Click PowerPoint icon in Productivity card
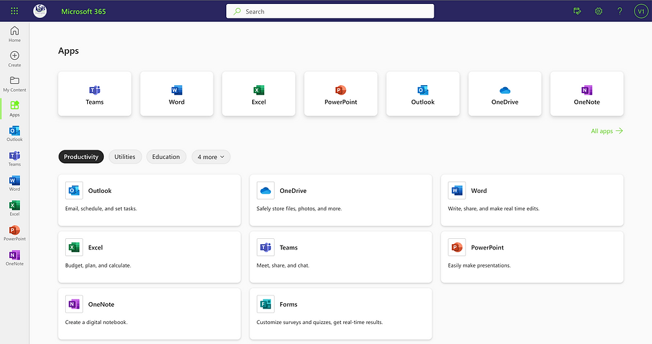This screenshot has height=344, width=652. tap(456, 248)
